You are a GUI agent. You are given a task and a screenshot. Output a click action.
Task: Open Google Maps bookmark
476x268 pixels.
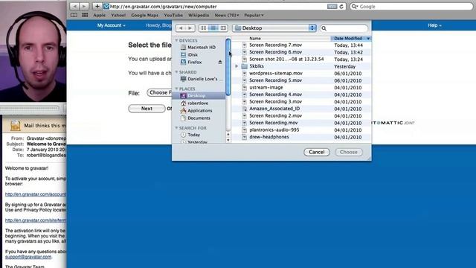click(145, 15)
